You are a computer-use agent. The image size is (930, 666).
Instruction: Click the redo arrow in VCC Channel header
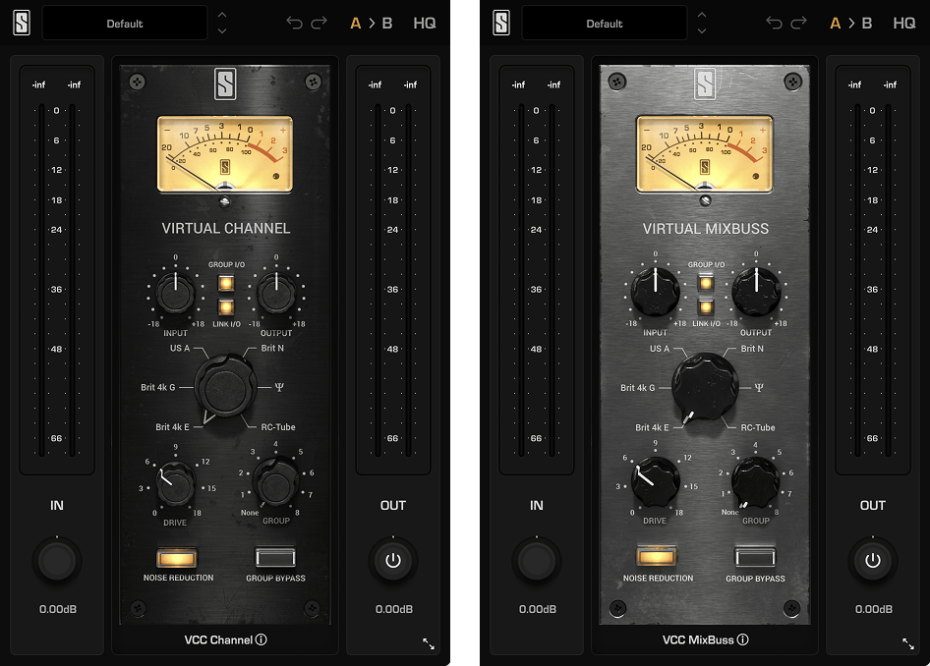[x=319, y=23]
